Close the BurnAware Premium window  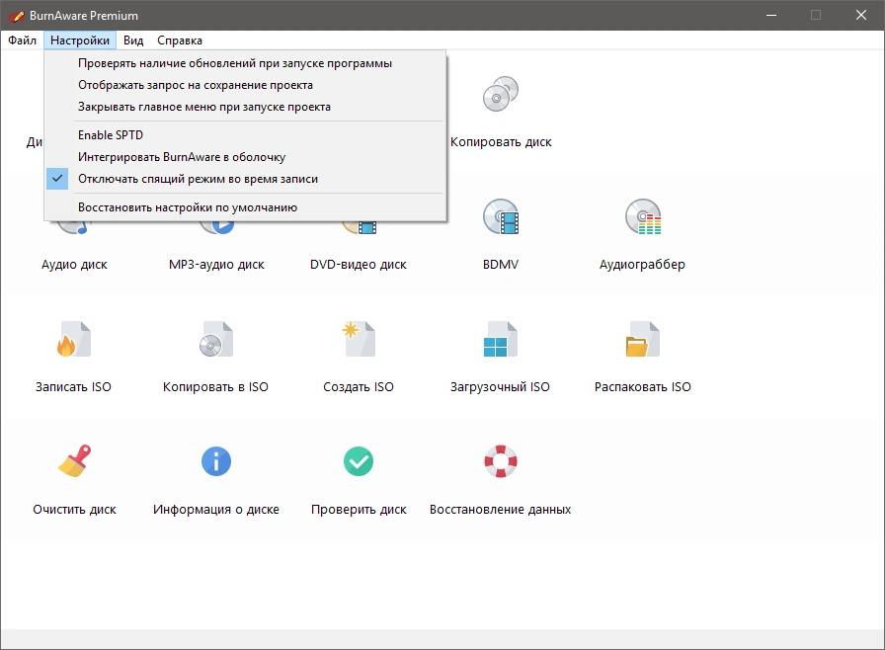(x=860, y=15)
